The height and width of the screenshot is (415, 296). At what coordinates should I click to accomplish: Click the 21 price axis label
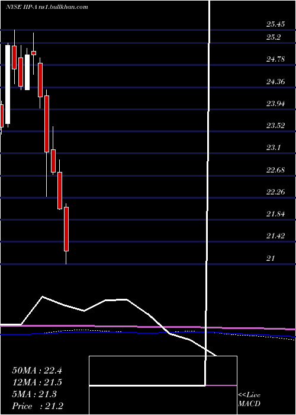271,258
